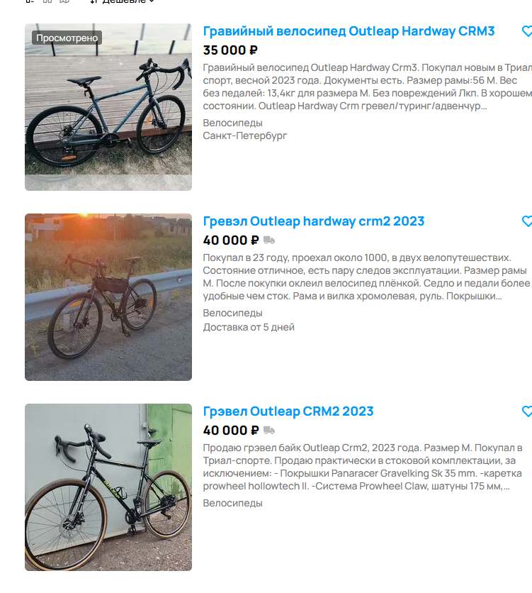Open Грэвел Outleap CRM2 2023 title link

point(288,411)
